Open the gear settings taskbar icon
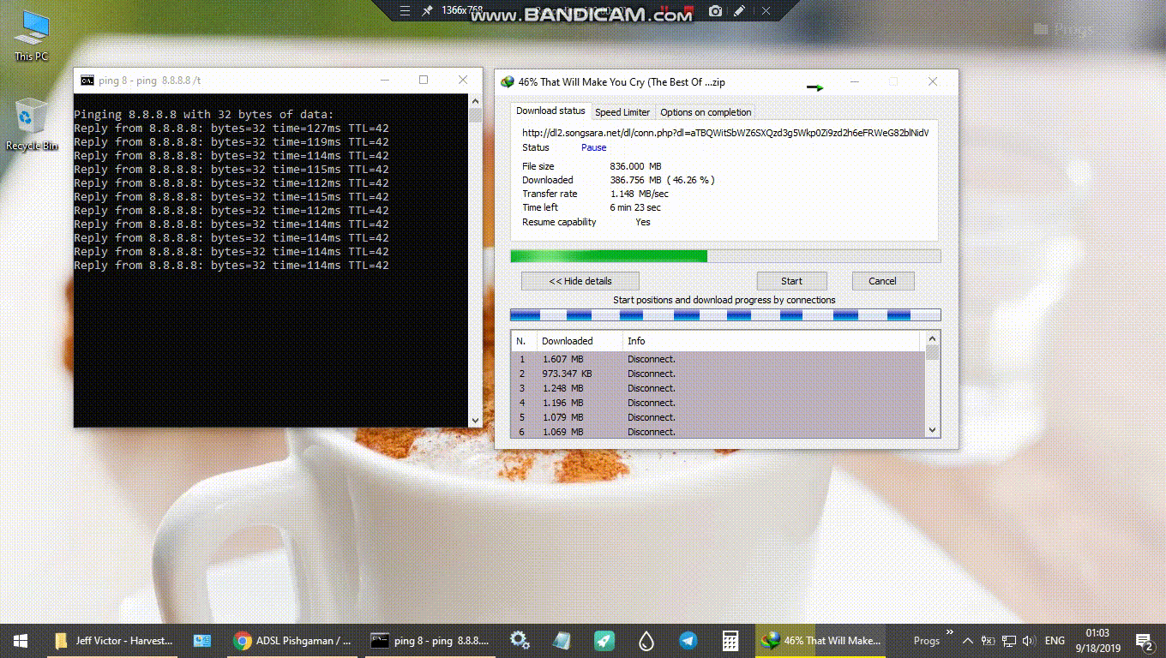The height and width of the screenshot is (658, 1166). pyautogui.click(x=519, y=640)
